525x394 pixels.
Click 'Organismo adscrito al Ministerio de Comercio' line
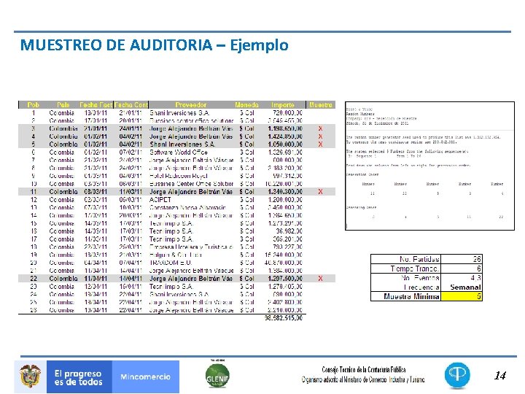coord(363,379)
